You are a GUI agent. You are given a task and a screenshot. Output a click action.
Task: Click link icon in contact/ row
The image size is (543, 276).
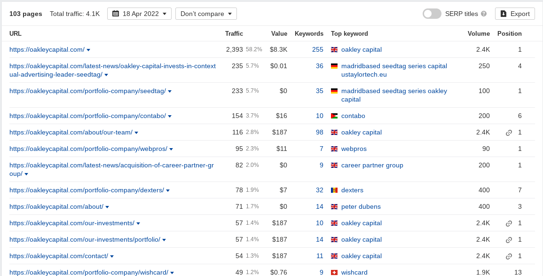pos(509,256)
